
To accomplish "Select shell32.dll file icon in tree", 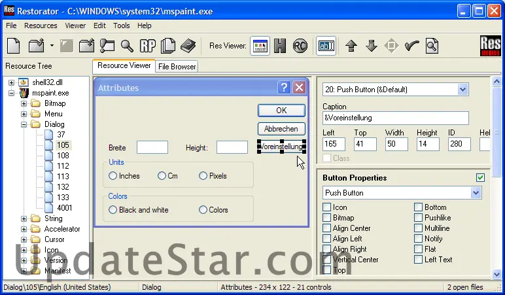I will point(23,82).
